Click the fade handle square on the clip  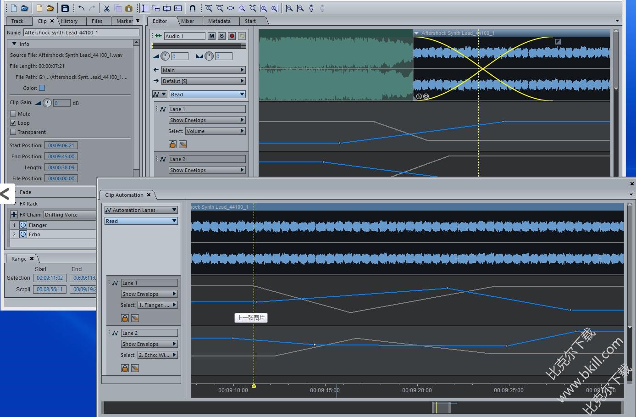558,42
